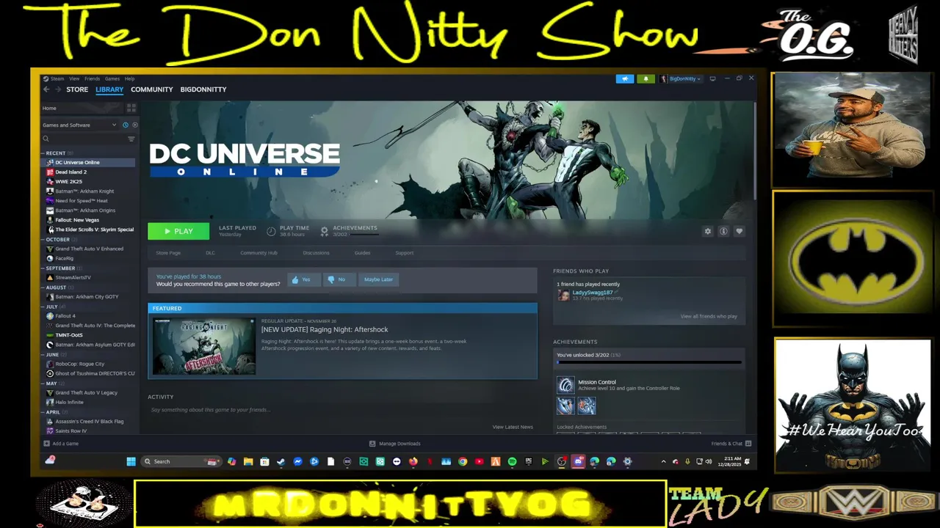Screen dimensions: 940x528
Task: Open the Guides link
Action: [362, 253]
